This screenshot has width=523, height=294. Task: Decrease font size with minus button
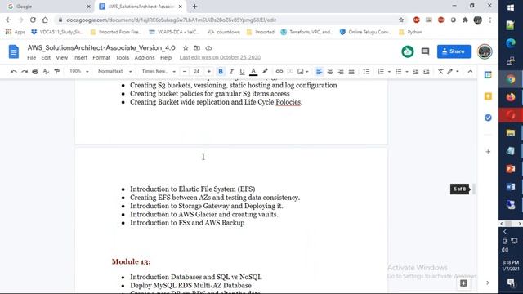[185, 71]
